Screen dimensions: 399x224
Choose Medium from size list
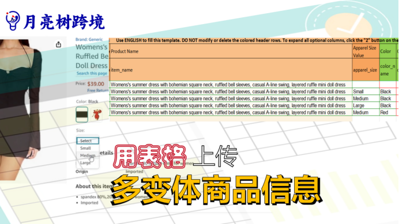88,155
